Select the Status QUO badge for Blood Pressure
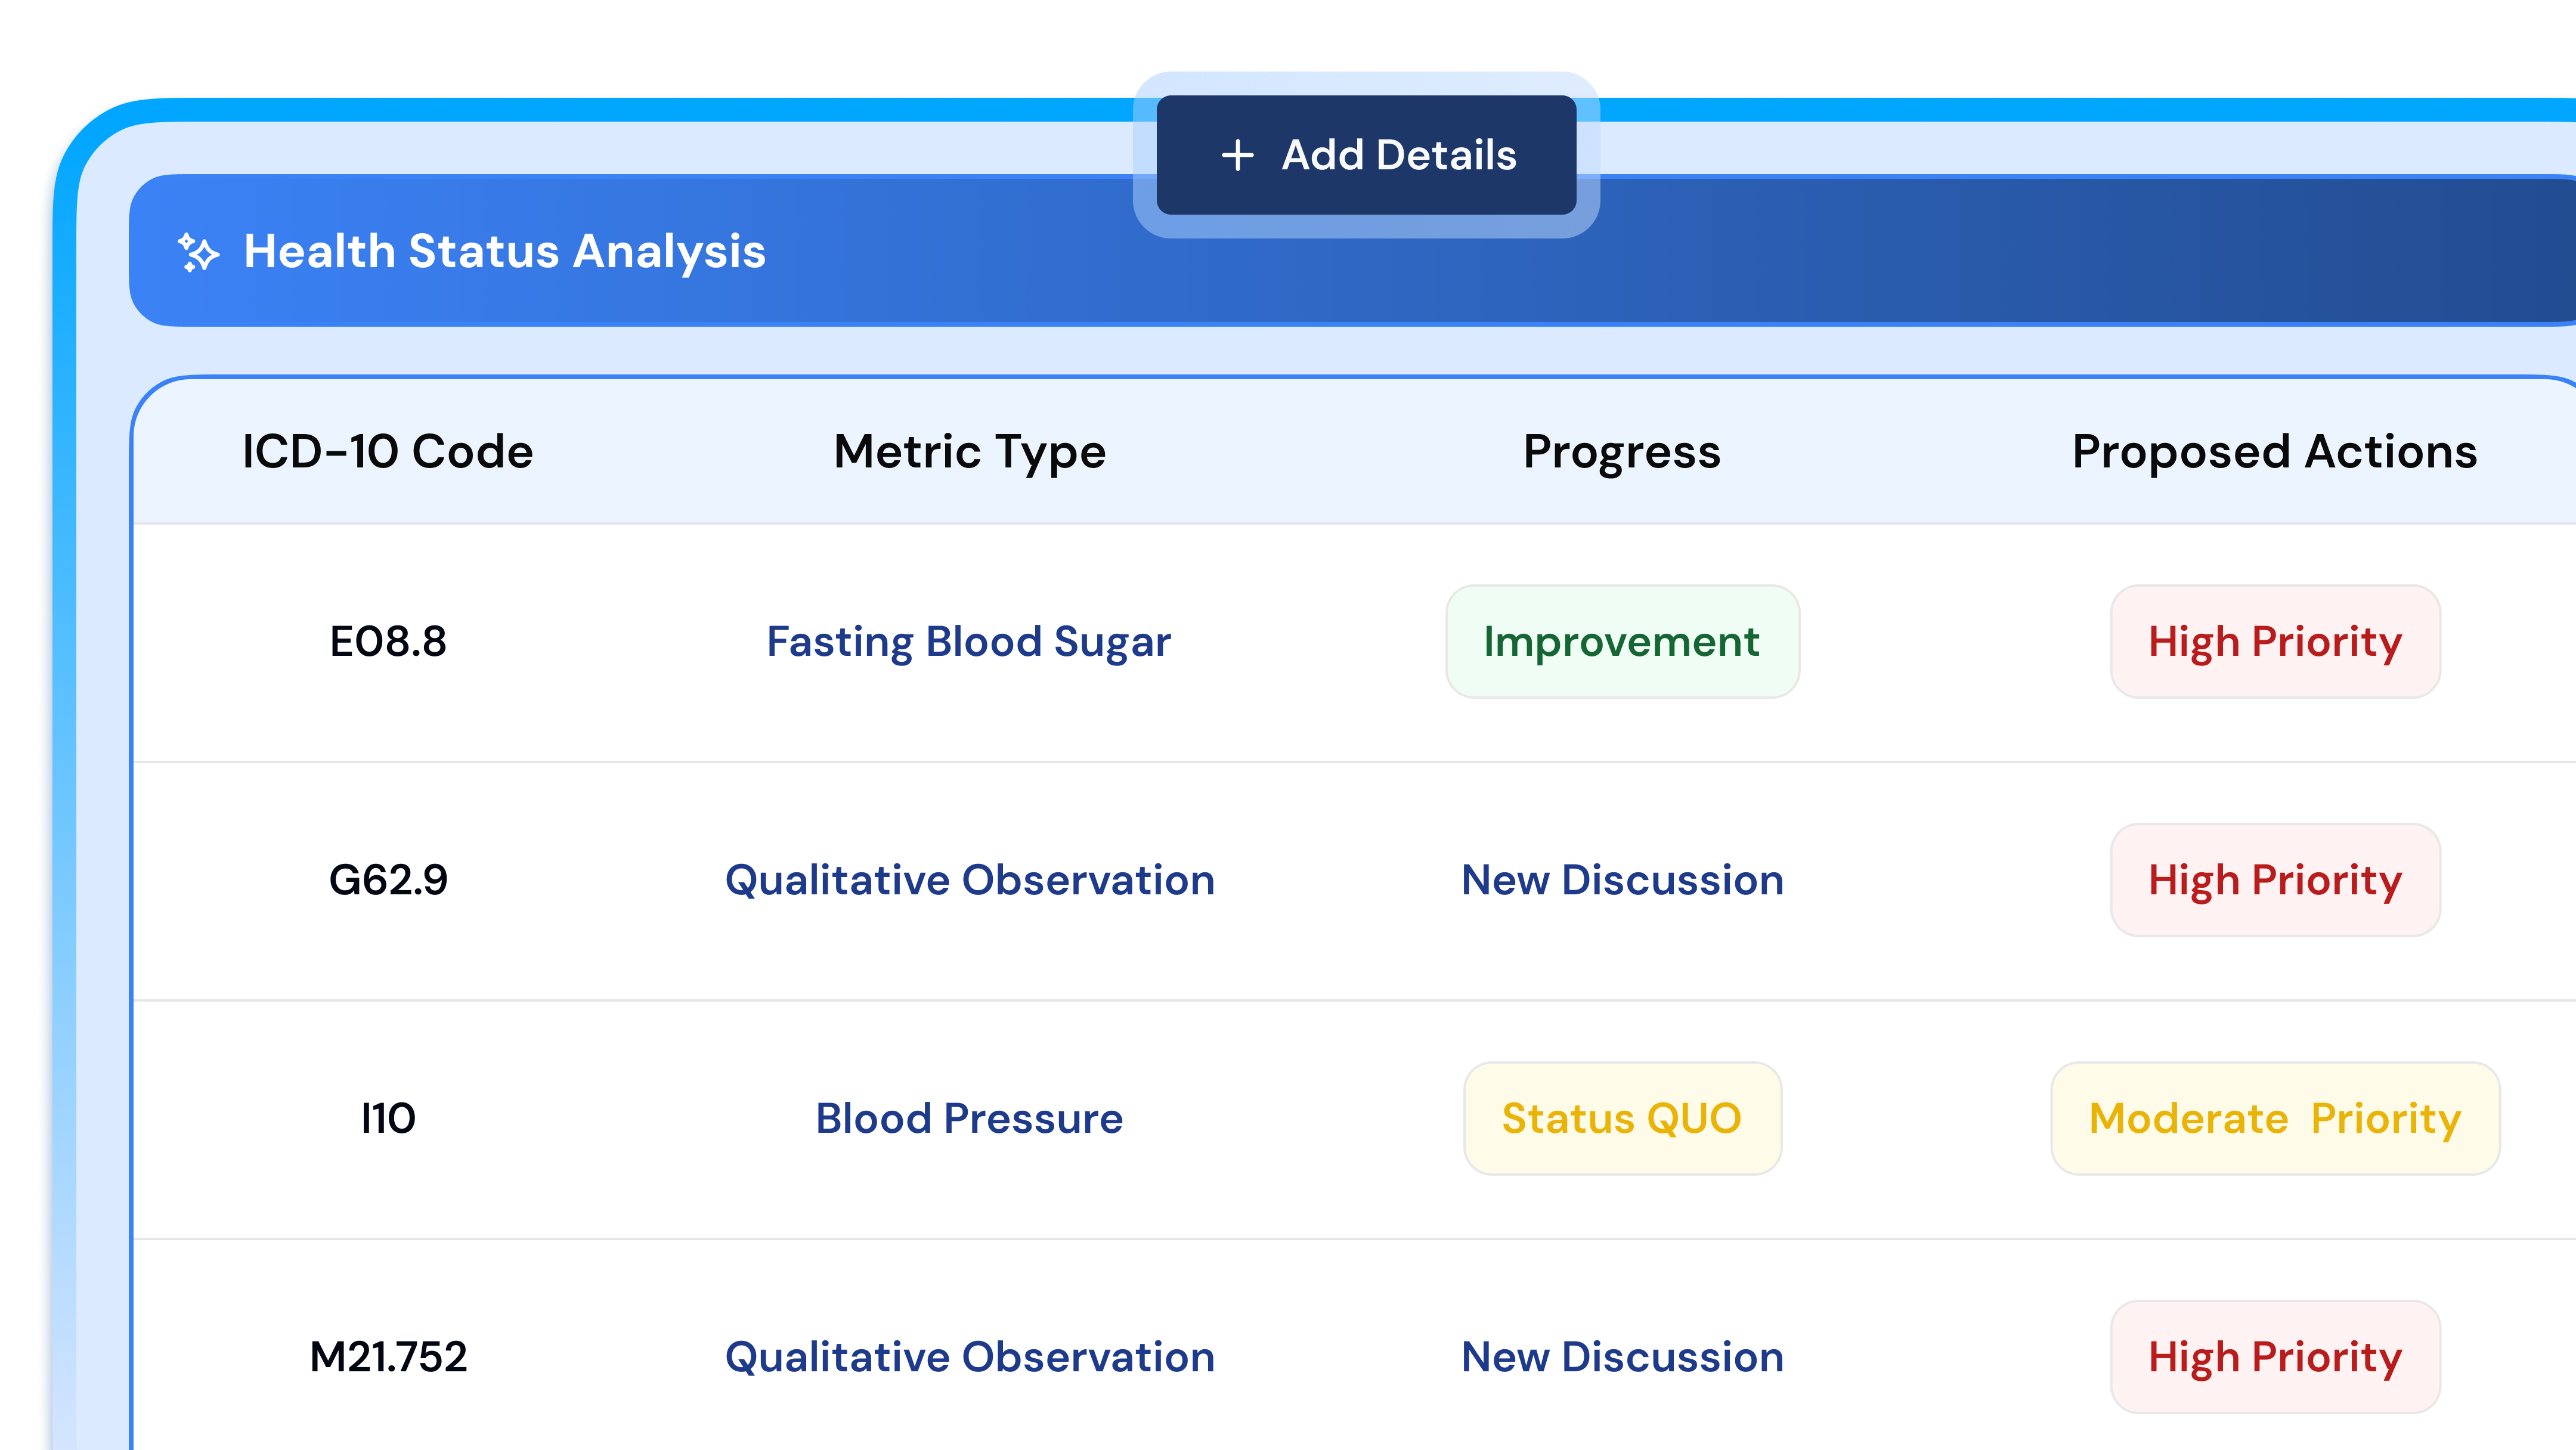Image resolution: width=2576 pixels, height=1450 pixels. tap(1621, 1118)
